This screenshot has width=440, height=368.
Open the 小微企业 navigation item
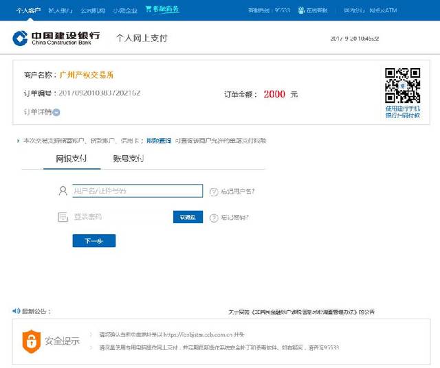[x=125, y=10]
